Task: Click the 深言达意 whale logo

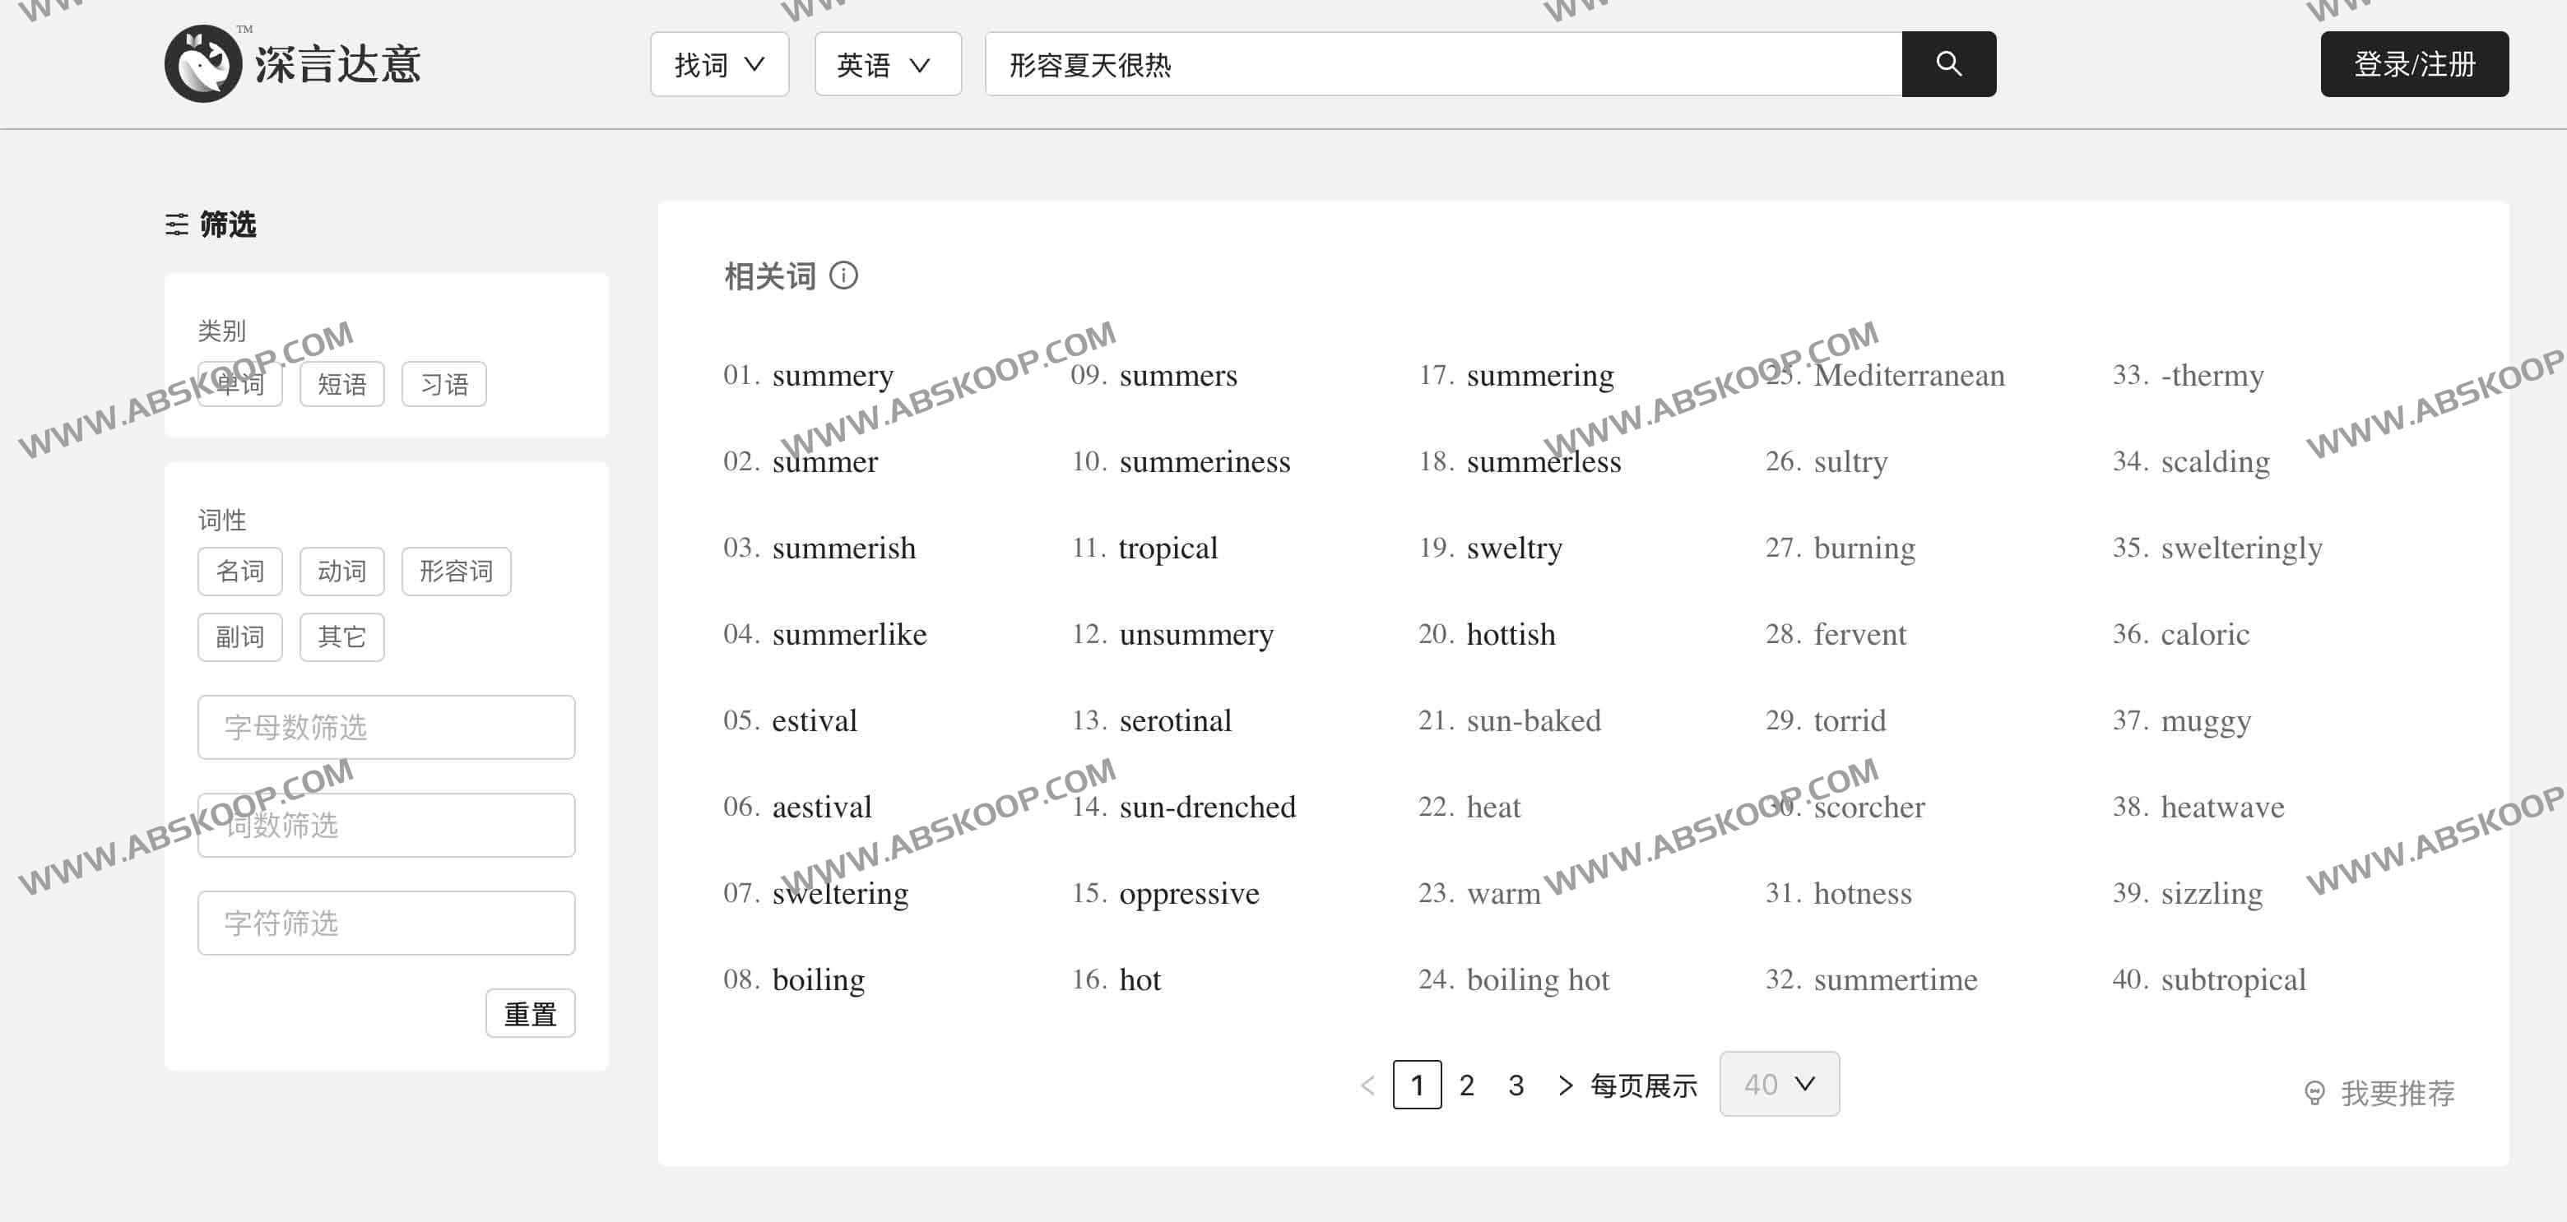Action: (204, 62)
